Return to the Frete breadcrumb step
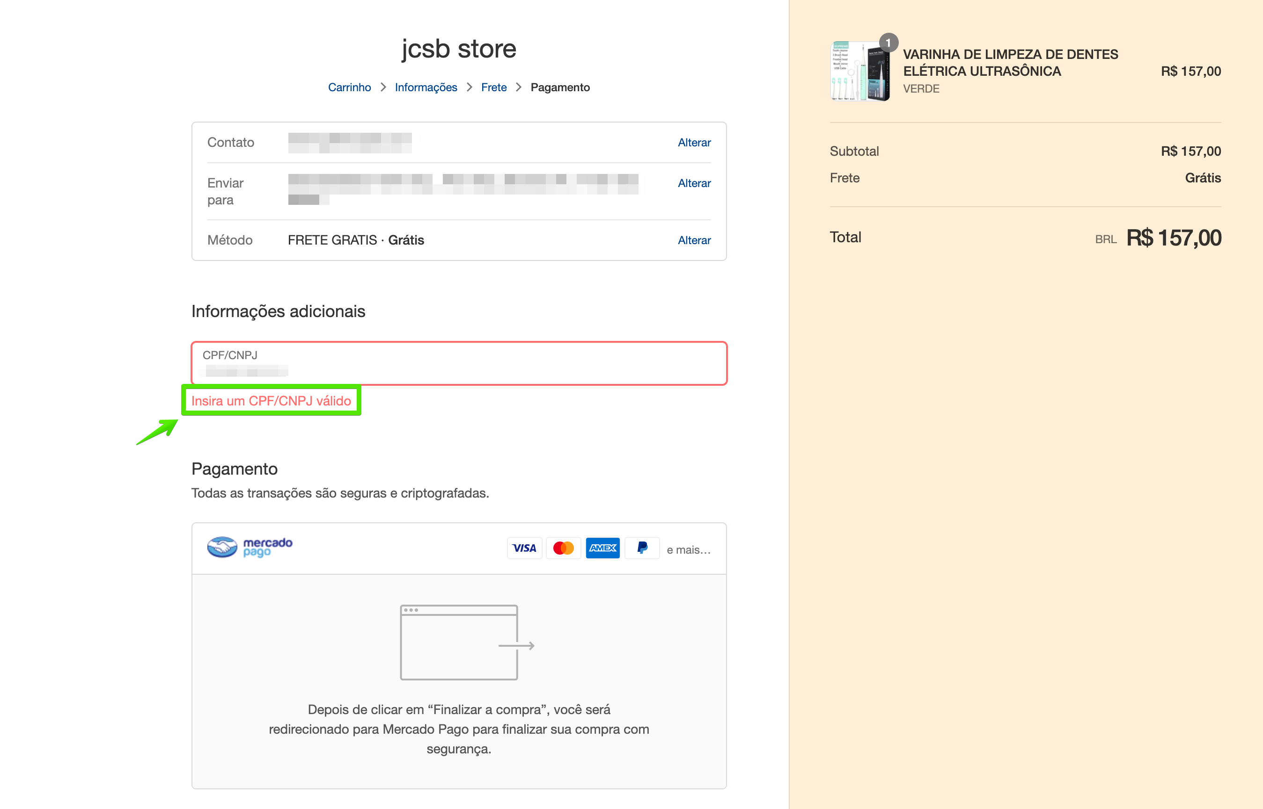The height and width of the screenshot is (809, 1263). click(x=493, y=87)
